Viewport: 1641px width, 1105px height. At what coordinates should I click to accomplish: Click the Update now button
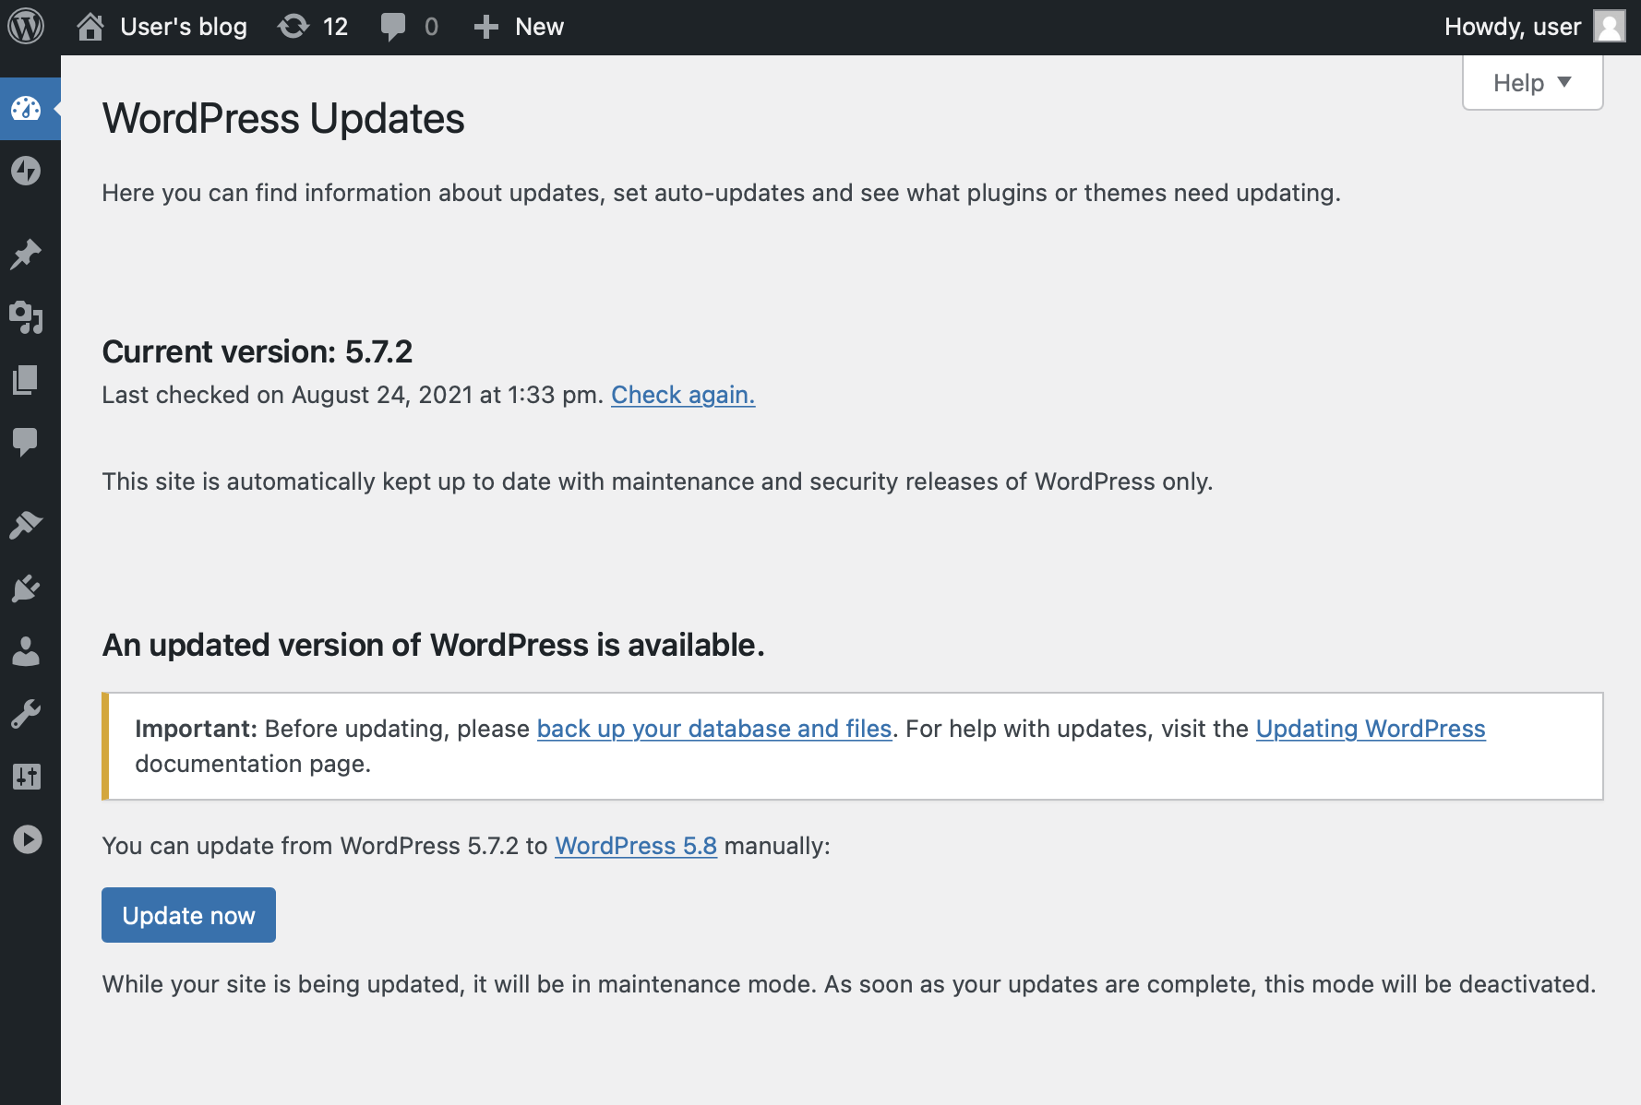[187, 914]
